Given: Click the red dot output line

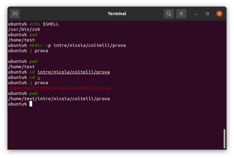Looking at the screenshot, I should pyautogui.click(x=10, y=57).
